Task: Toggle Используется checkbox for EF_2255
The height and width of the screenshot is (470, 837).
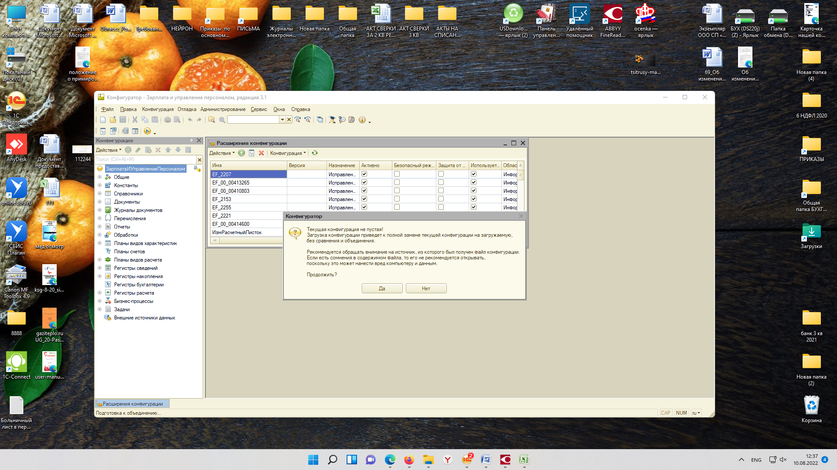Action: 474,207
